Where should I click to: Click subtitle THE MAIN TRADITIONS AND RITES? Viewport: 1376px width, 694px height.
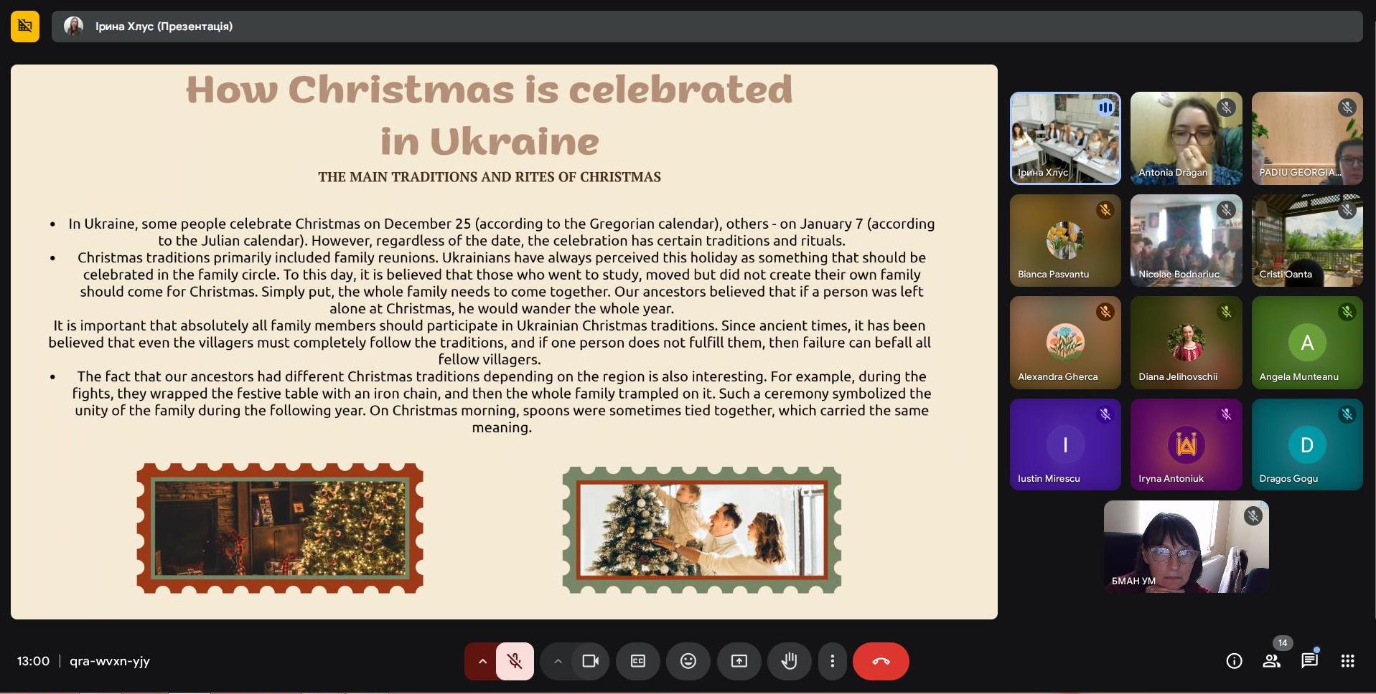tap(490, 177)
